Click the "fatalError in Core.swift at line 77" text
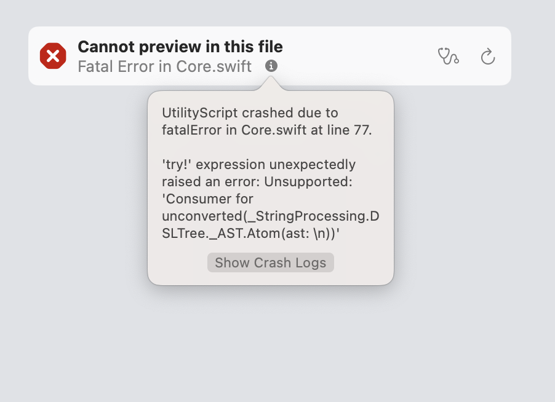Screen dimensions: 555x402 click(x=267, y=130)
